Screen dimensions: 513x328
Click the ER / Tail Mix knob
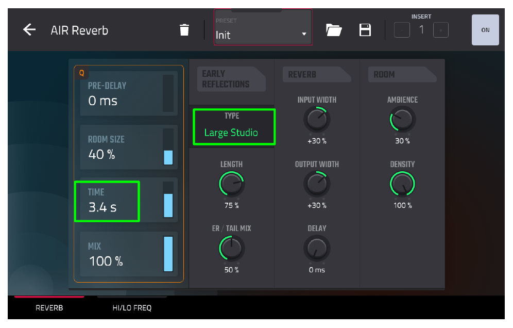point(232,248)
